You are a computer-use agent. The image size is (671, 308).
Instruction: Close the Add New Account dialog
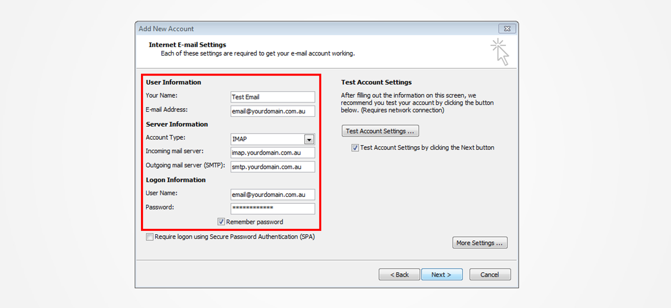[507, 28]
